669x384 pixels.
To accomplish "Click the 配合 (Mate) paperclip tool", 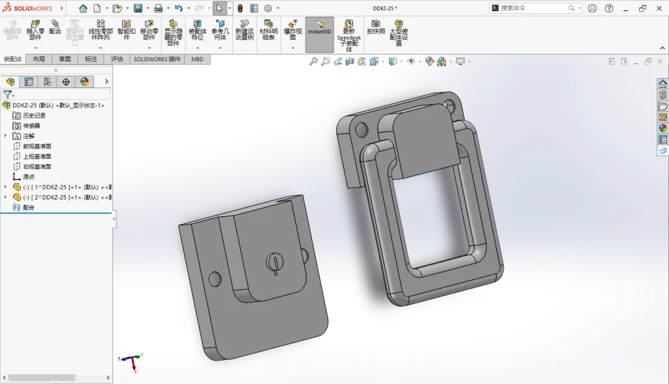I will coord(55,27).
